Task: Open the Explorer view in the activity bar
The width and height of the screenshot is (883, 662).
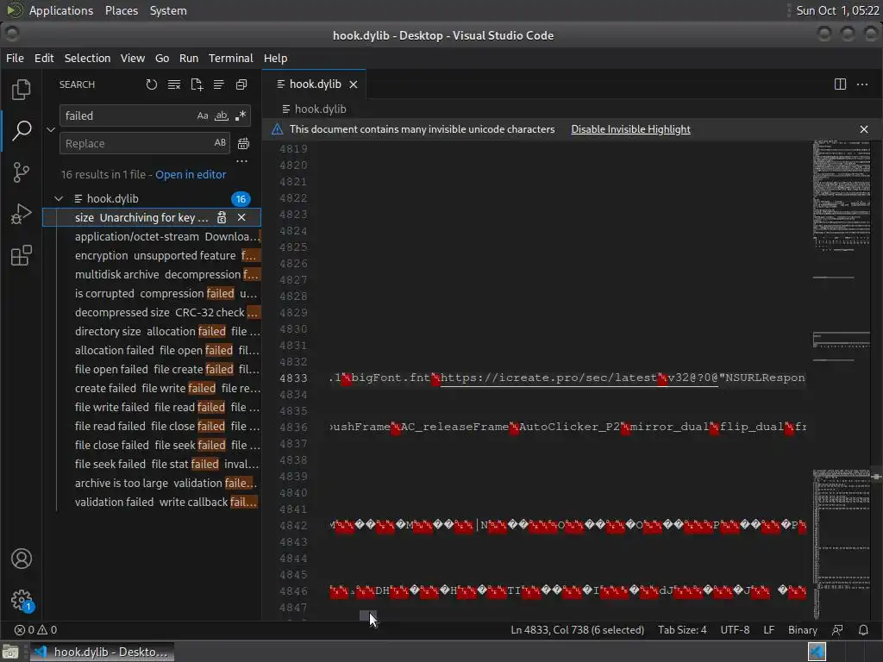Action: pos(22,89)
